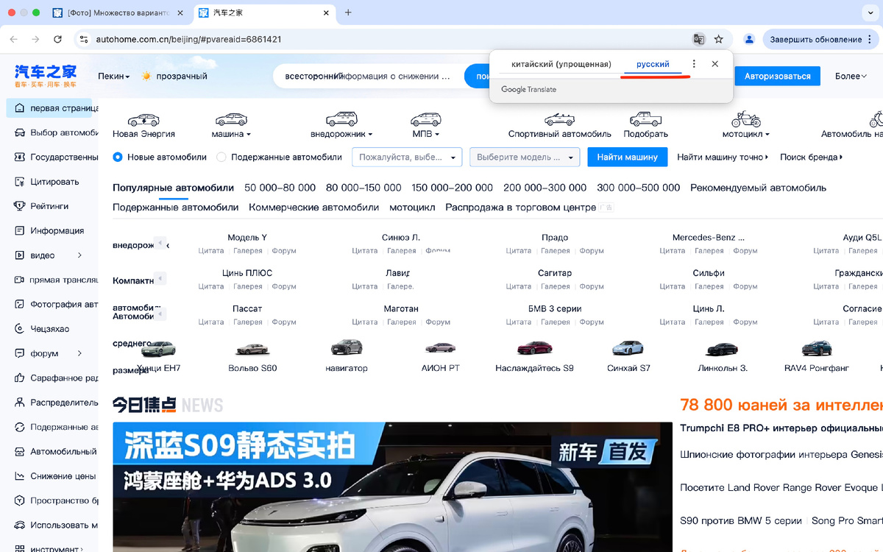The image size is (883, 552).
Task: Open the Выберите модель combo box
Action: 525,157
